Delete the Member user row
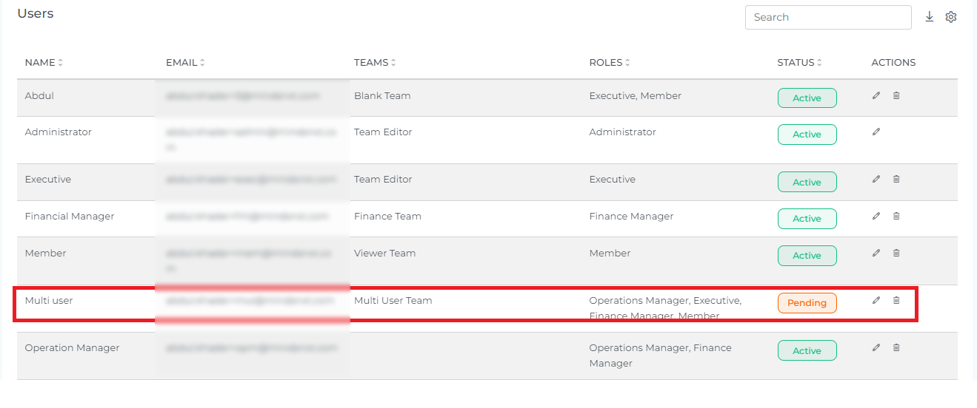The image size is (977, 408). tap(896, 253)
